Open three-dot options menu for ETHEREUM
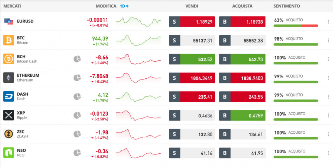This screenshot has width=333, height=167. (x=328, y=78)
